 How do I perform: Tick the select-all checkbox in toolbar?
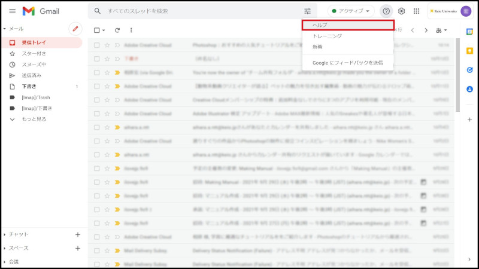pos(96,30)
